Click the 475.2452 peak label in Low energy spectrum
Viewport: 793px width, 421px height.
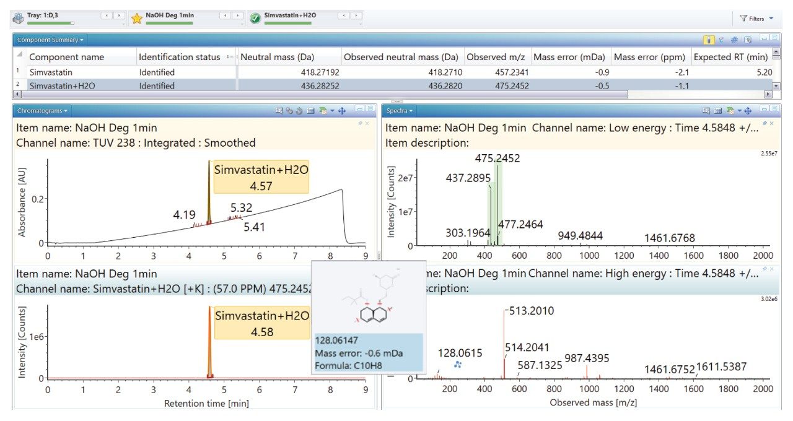[x=497, y=158]
